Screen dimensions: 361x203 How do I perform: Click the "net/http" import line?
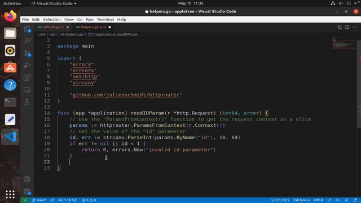pyautogui.click(x=85, y=77)
